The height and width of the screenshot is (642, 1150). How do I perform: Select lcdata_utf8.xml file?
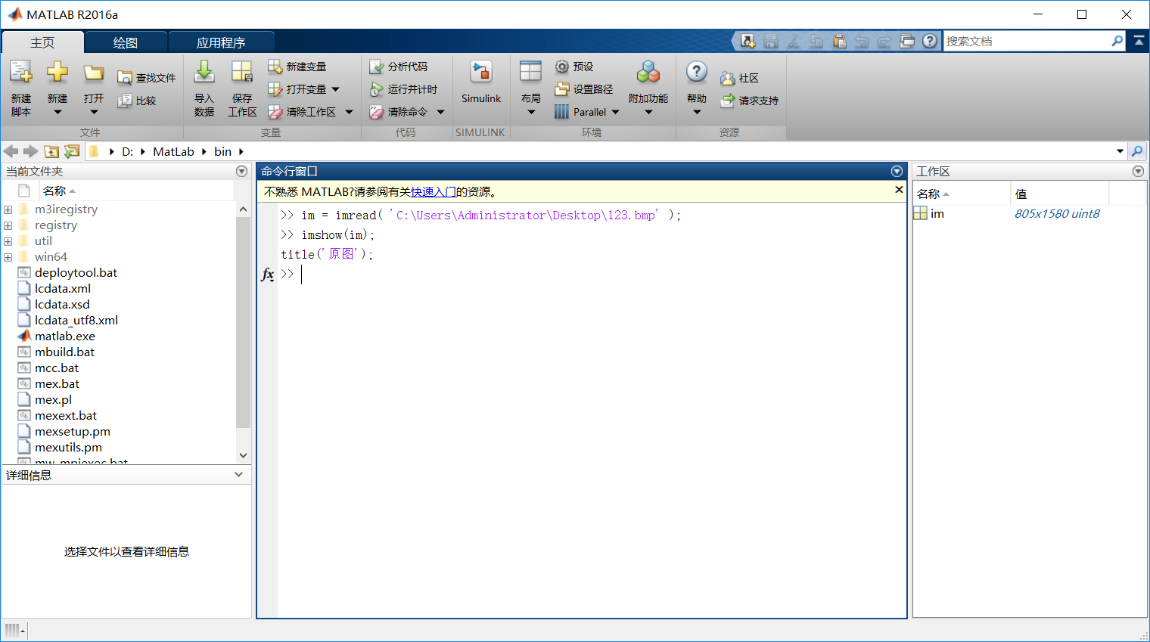[x=76, y=320]
